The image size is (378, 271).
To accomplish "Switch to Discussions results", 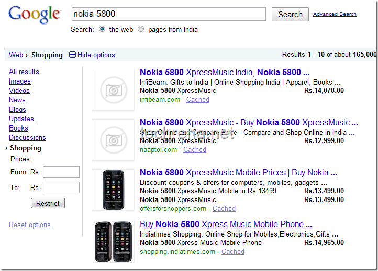I will [27, 137].
